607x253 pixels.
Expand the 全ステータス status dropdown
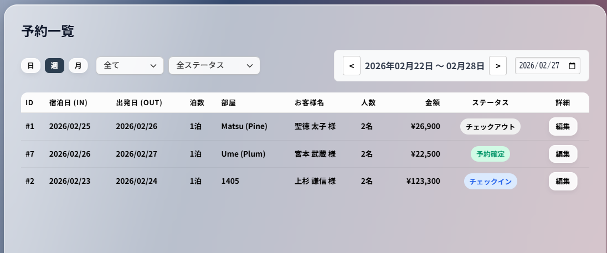[x=214, y=65]
